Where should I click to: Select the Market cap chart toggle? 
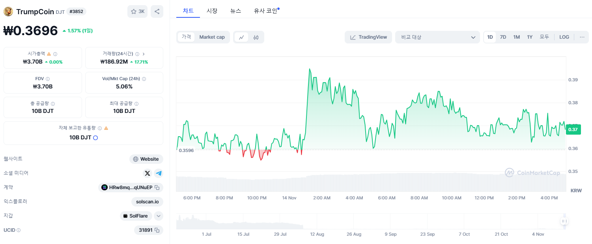click(212, 37)
